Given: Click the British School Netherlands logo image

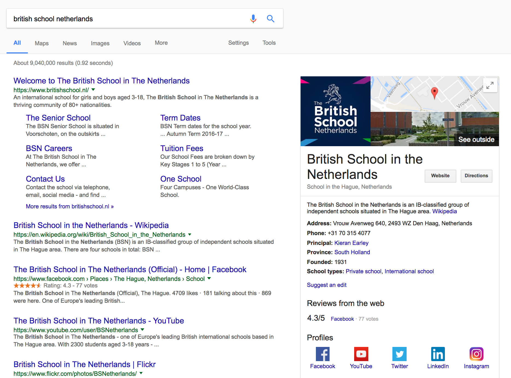Looking at the screenshot, I should pyautogui.click(x=336, y=111).
